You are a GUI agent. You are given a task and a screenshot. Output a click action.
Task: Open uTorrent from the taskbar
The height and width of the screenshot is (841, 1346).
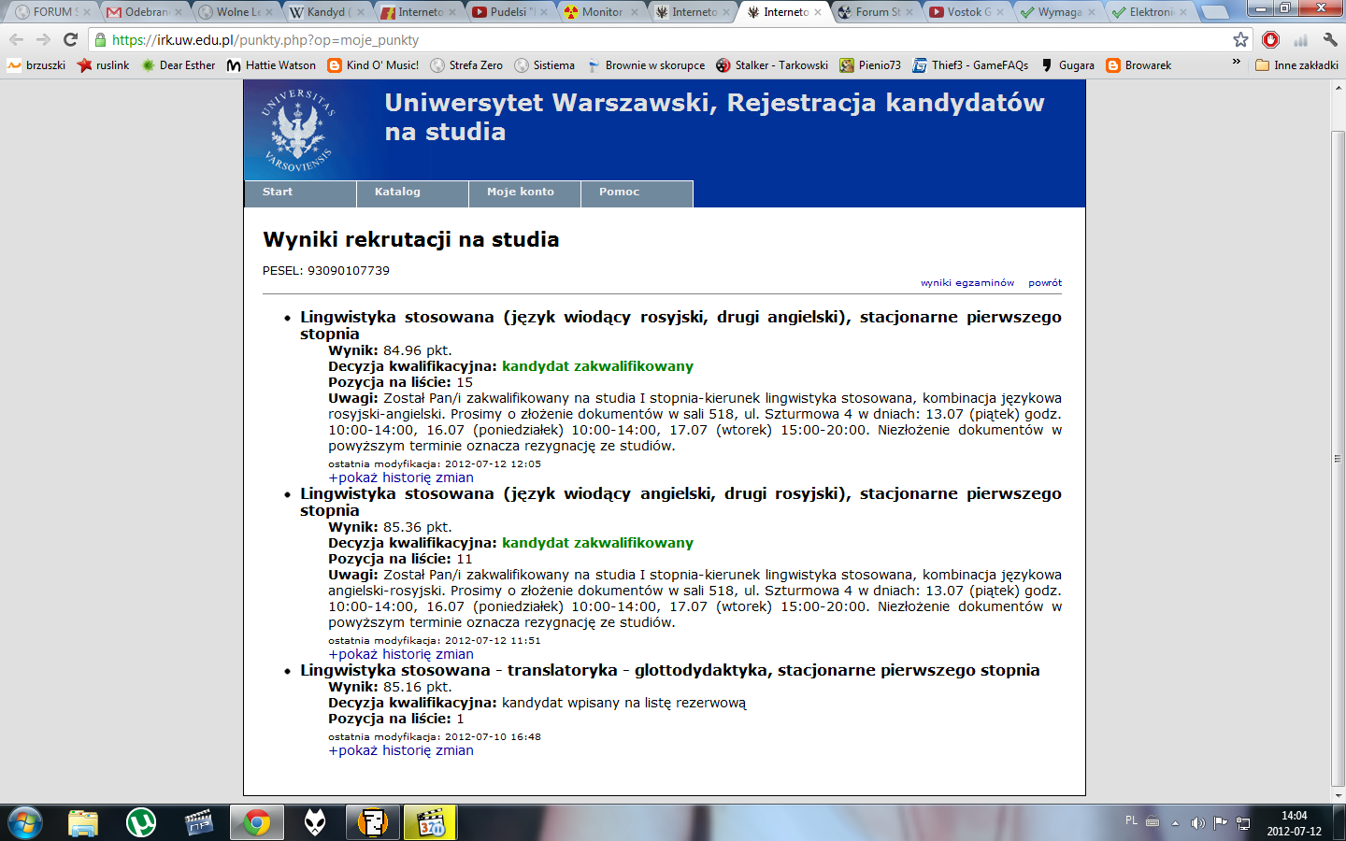point(141,822)
